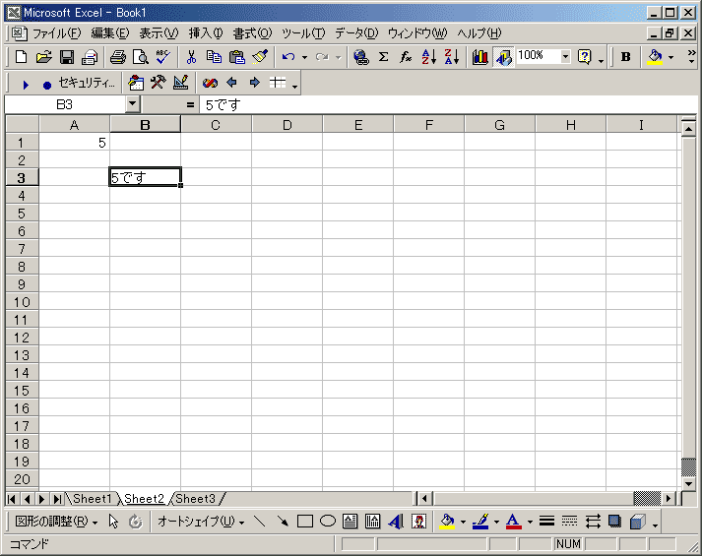
Task: Open Fill Color dropdown in top toolbar
Action: coord(670,58)
